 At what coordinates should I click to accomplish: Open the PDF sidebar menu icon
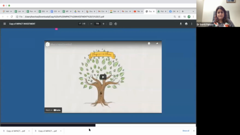4,24
